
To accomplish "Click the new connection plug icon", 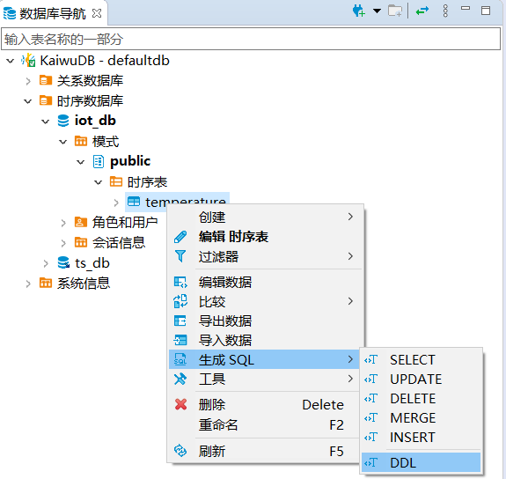I will pos(358,11).
